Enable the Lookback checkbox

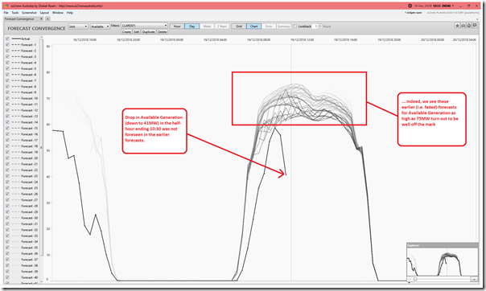coord(295,27)
